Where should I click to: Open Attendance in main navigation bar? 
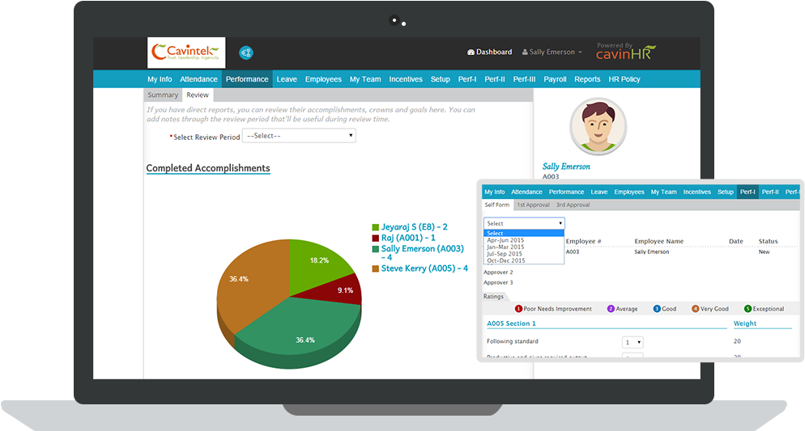(x=198, y=79)
